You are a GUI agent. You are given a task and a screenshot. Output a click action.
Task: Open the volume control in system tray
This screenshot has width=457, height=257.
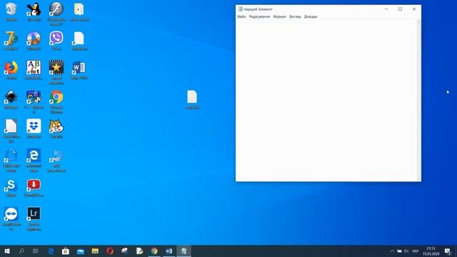(406, 251)
